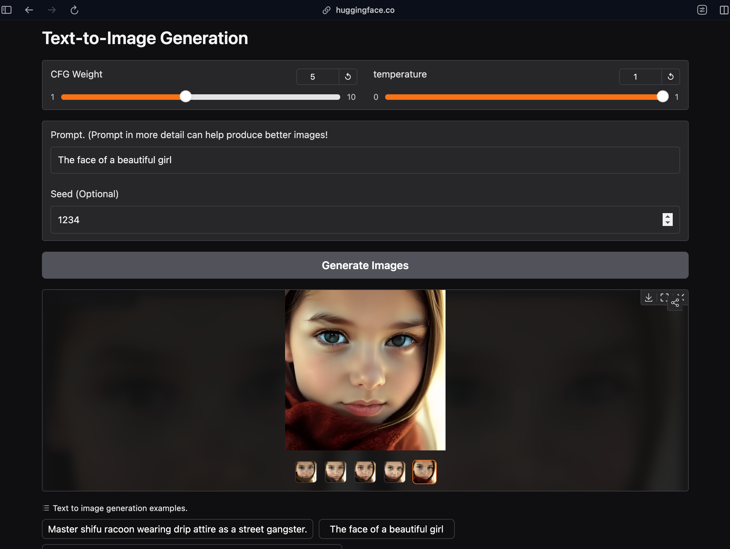Click the browser back navigation icon

coord(29,10)
